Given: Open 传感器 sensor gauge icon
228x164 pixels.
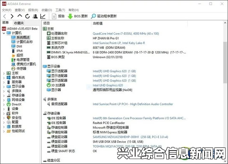Looking at the screenshot, I should tap(14, 69).
